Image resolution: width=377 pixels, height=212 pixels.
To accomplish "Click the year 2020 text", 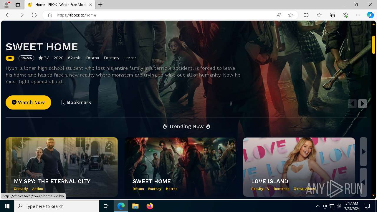I will coord(59,58).
